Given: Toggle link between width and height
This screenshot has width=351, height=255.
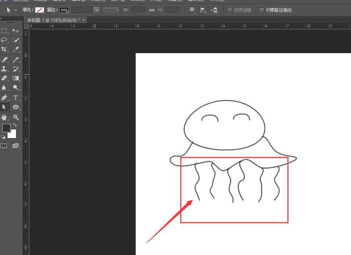Looking at the screenshot, I should 152,10.
